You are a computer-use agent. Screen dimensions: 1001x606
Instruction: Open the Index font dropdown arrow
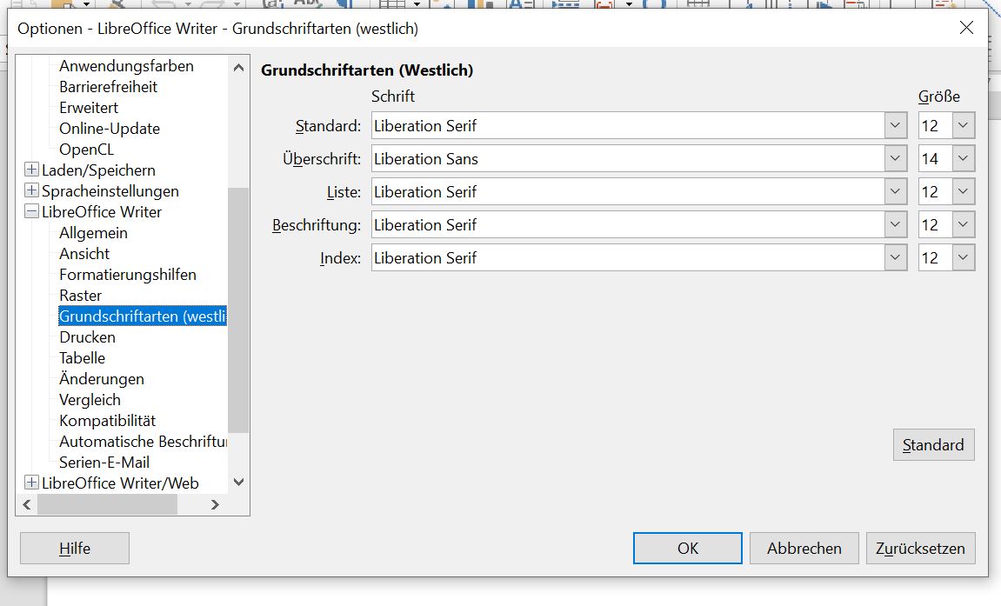[896, 258]
